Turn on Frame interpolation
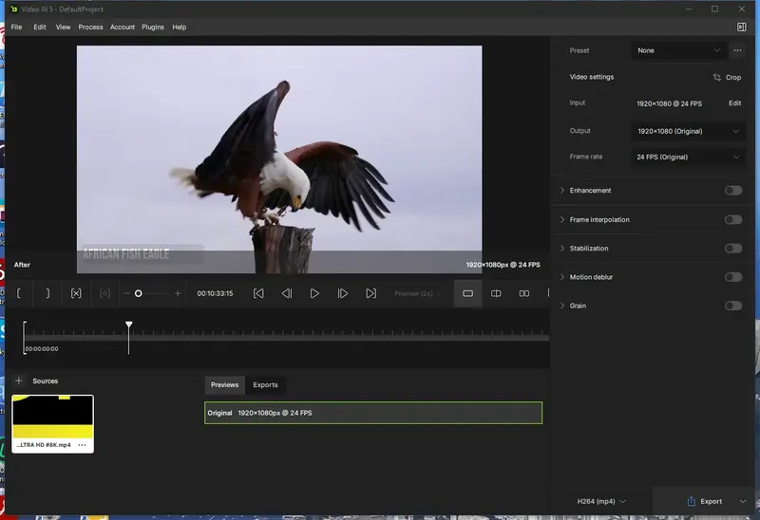 [x=732, y=220]
